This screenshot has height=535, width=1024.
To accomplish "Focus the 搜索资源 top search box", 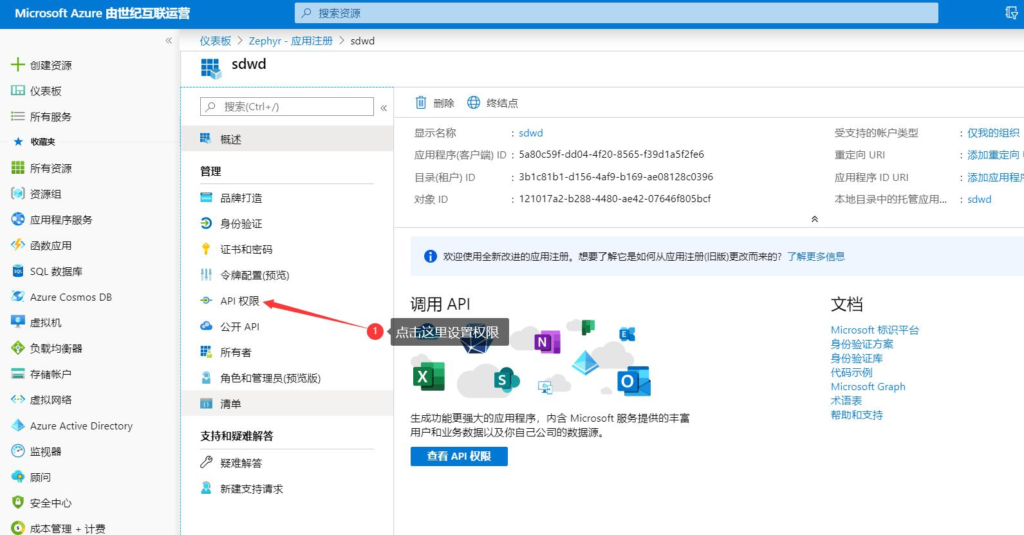I will click(617, 13).
